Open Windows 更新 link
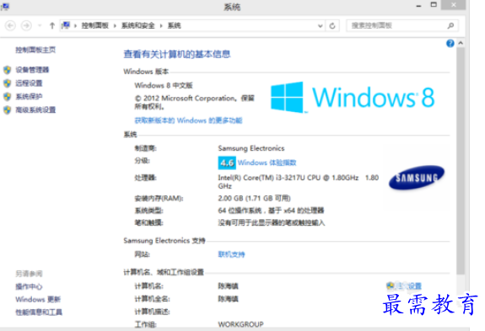485x331 pixels. pos(38,299)
